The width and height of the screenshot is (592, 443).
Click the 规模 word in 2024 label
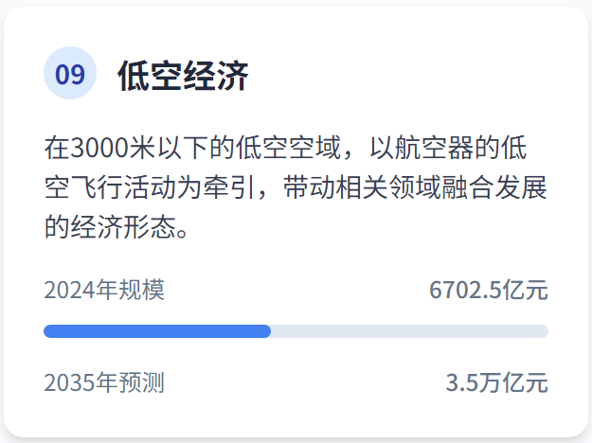(x=141, y=290)
